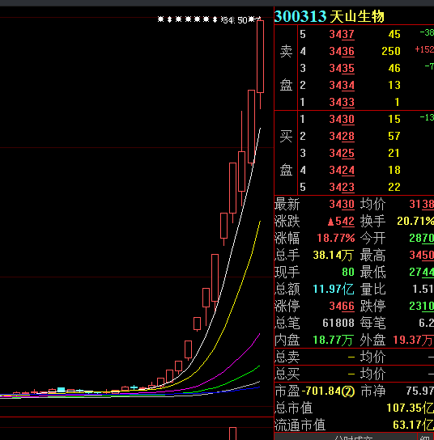Click the 总手 value 38.14万

pyautogui.click(x=333, y=255)
